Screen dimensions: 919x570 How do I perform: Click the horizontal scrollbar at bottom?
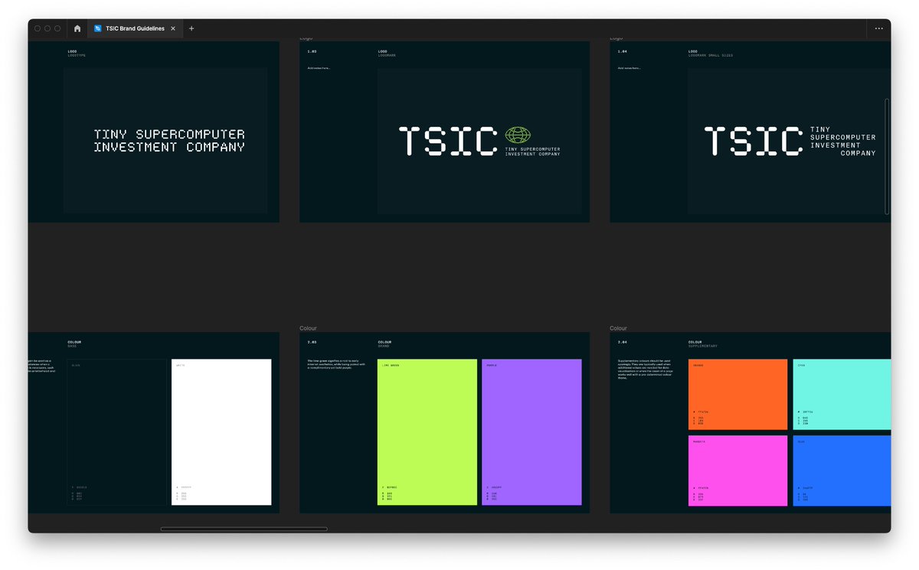pos(244,529)
